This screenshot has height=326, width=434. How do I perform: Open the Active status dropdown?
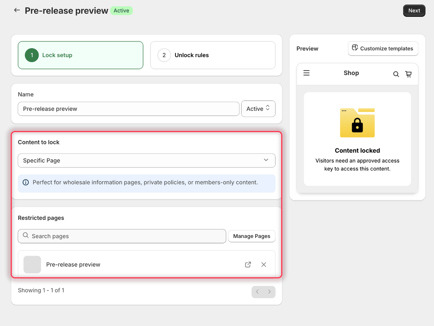(258, 109)
